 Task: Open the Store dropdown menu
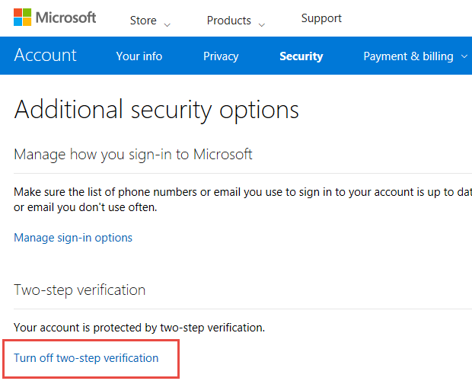[150, 21]
